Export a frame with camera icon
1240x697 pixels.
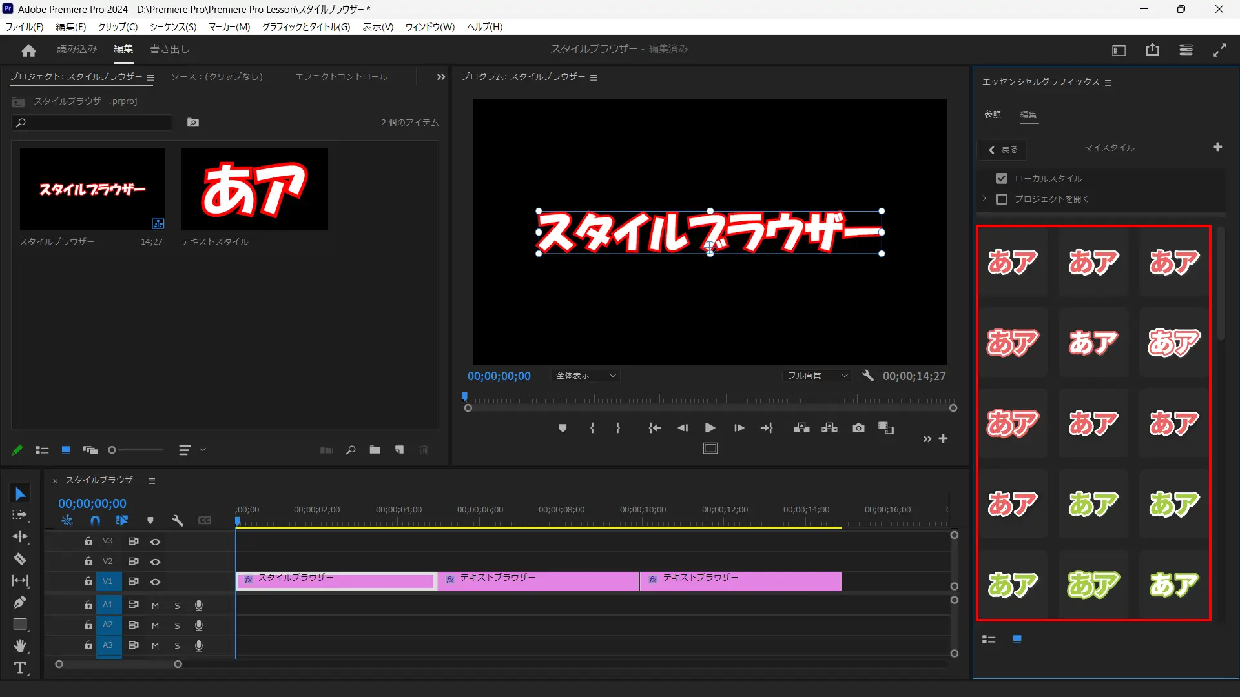pos(858,428)
